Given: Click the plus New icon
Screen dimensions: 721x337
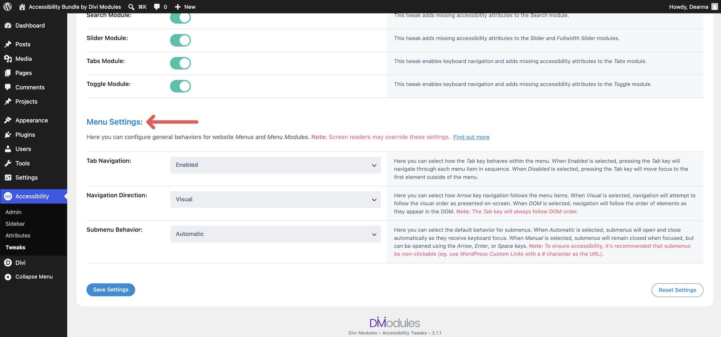Looking at the screenshot, I should [x=178, y=7].
